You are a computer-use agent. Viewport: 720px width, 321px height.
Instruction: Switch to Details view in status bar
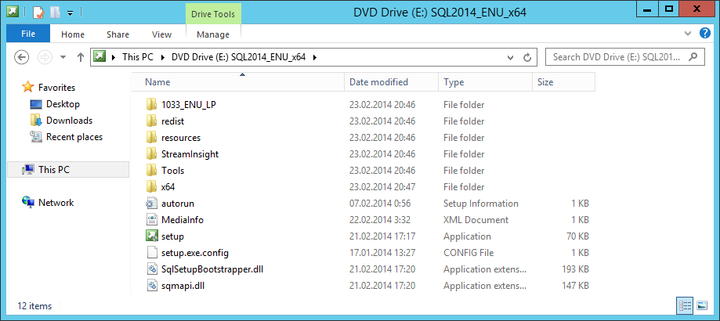point(684,305)
